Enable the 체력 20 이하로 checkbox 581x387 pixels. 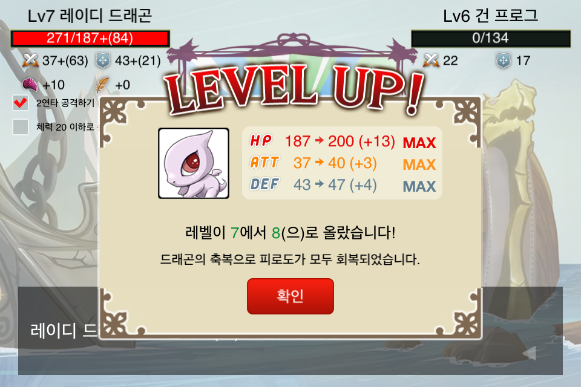click(x=21, y=127)
